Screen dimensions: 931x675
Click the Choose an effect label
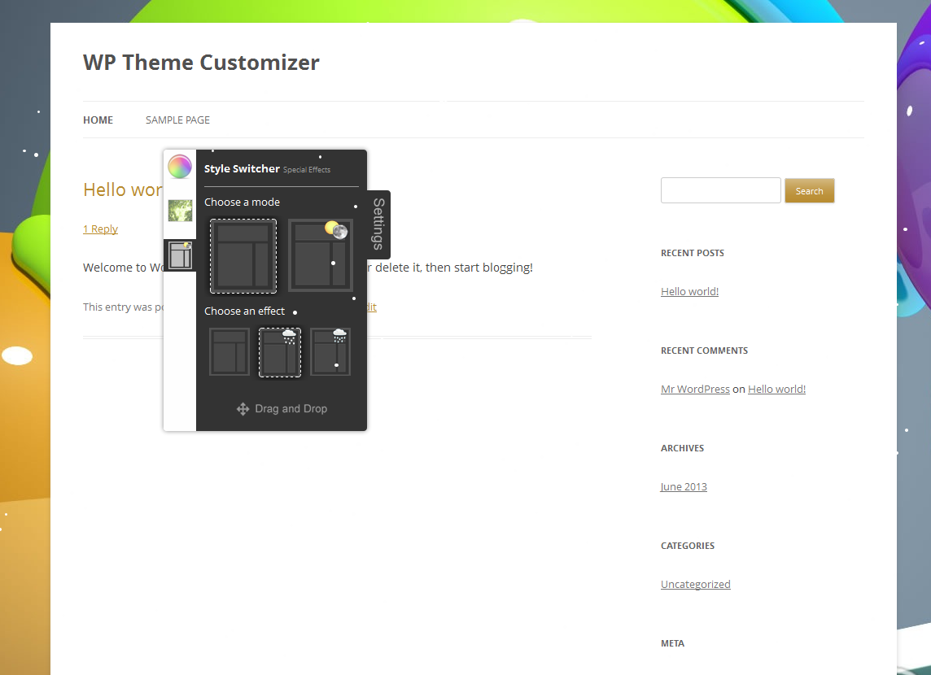[x=244, y=311]
